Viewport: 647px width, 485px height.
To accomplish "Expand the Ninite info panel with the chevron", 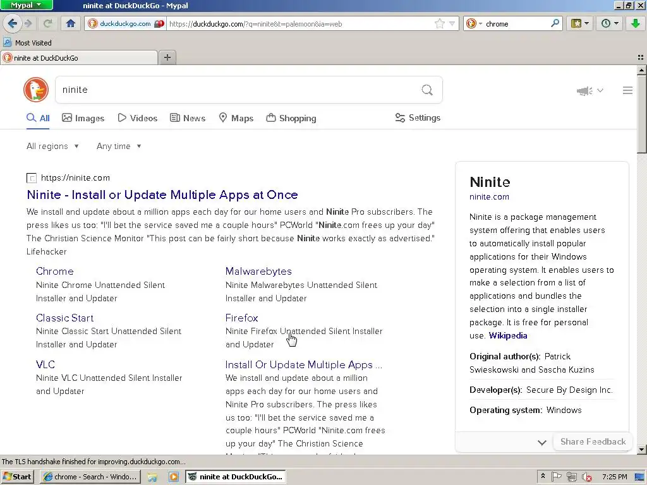I will click(541, 443).
